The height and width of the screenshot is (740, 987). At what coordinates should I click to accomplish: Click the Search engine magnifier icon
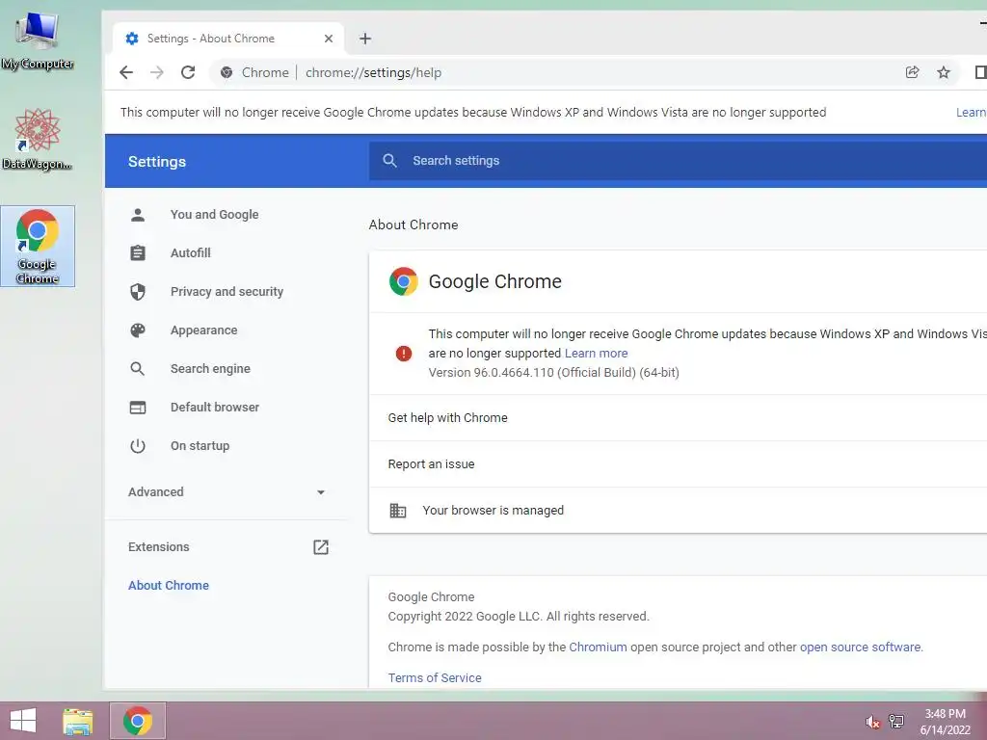click(138, 369)
